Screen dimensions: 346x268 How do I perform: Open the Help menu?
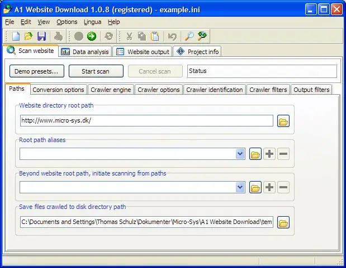pos(114,22)
